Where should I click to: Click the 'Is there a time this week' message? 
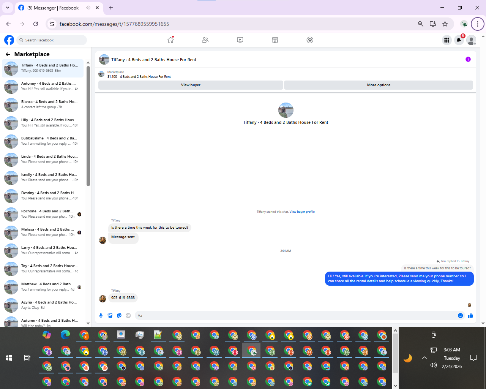(x=150, y=228)
